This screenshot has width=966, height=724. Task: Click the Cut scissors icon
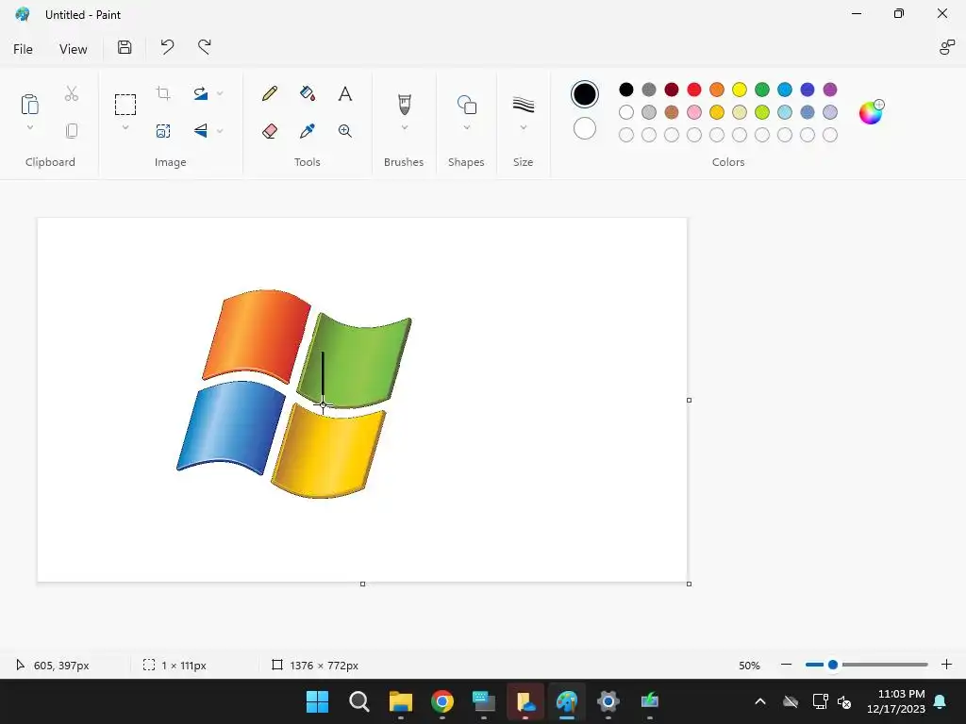(x=72, y=93)
